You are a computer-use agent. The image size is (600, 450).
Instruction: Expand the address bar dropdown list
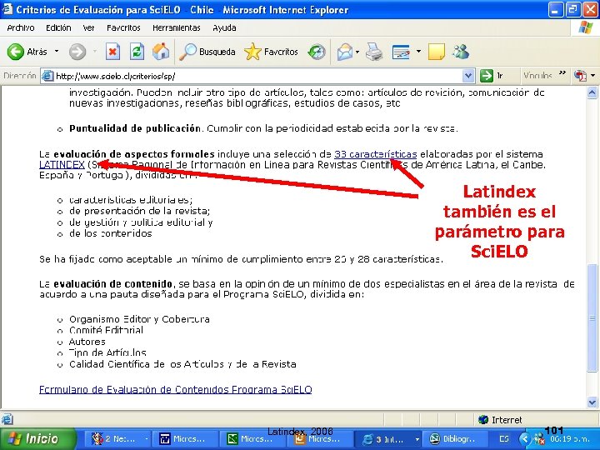tap(468, 76)
